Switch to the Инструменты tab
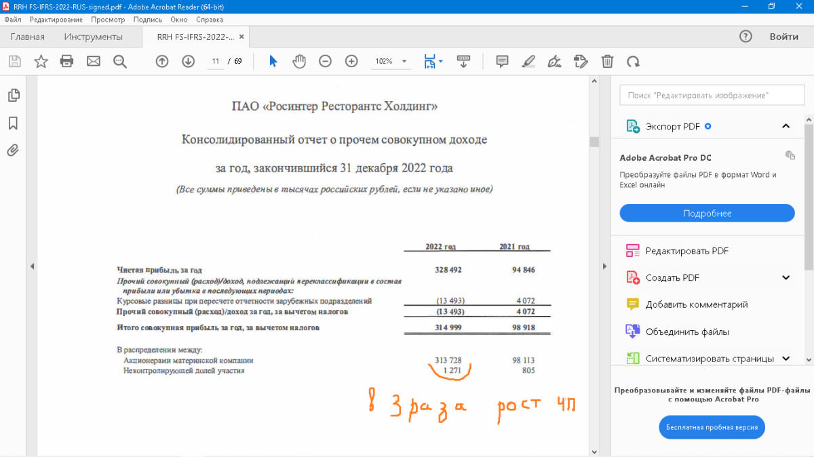The image size is (814, 457). tap(94, 37)
